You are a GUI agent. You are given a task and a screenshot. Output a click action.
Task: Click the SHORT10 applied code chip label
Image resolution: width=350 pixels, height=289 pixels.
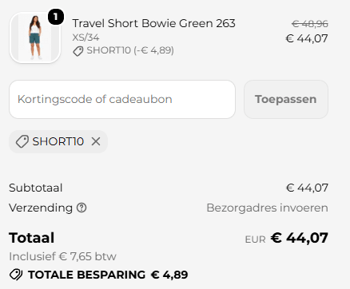coord(58,141)
